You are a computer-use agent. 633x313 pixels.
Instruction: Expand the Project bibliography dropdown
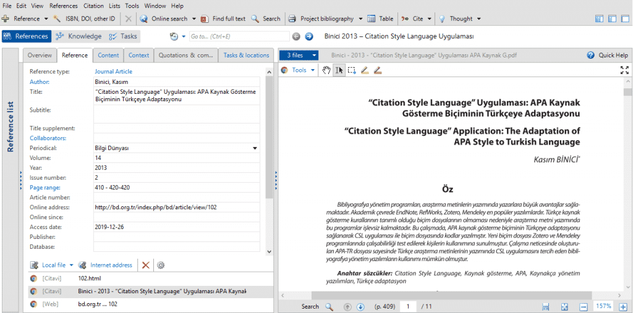pos(360,19)
